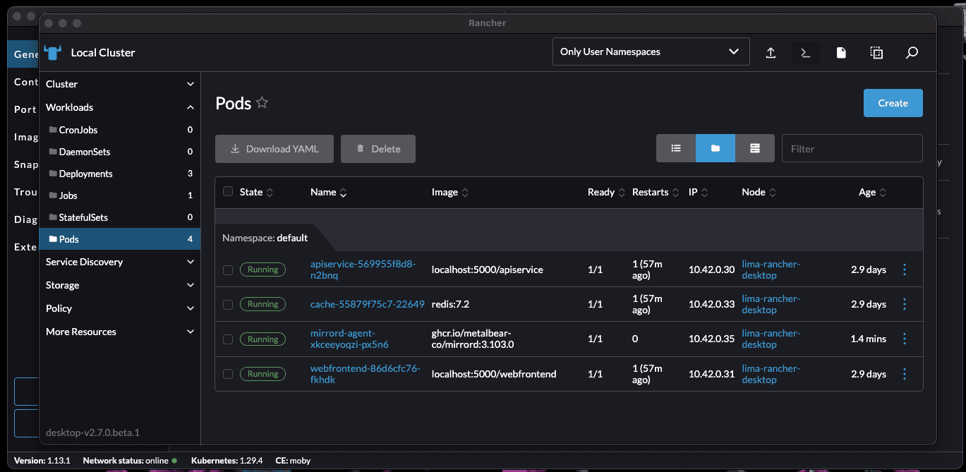Click Kubernetes 1.29.4 in status bar

(x=227, y=461)
